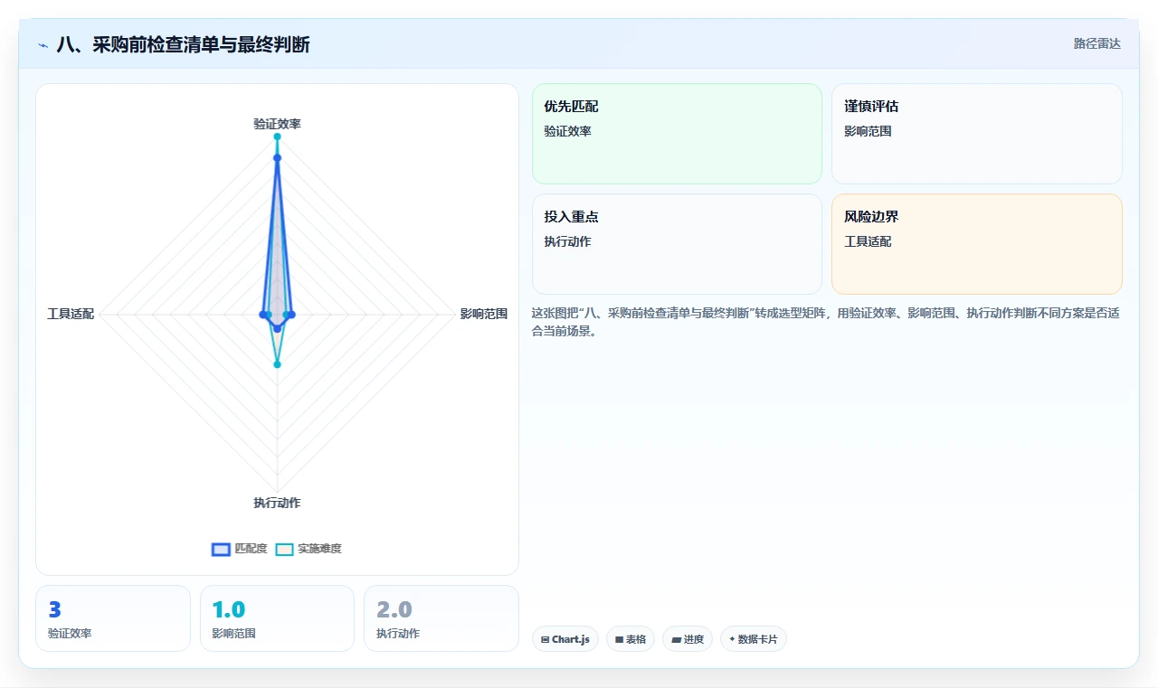This screenshot has height=688, width=1158.
Task: Open the 优先匹配 card
Action: click(677, 134)
